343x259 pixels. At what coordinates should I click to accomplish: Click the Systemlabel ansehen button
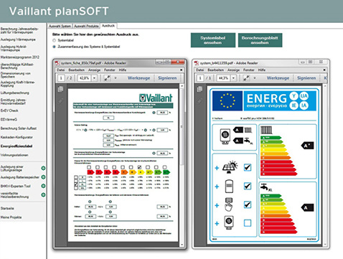coord(213,40)
